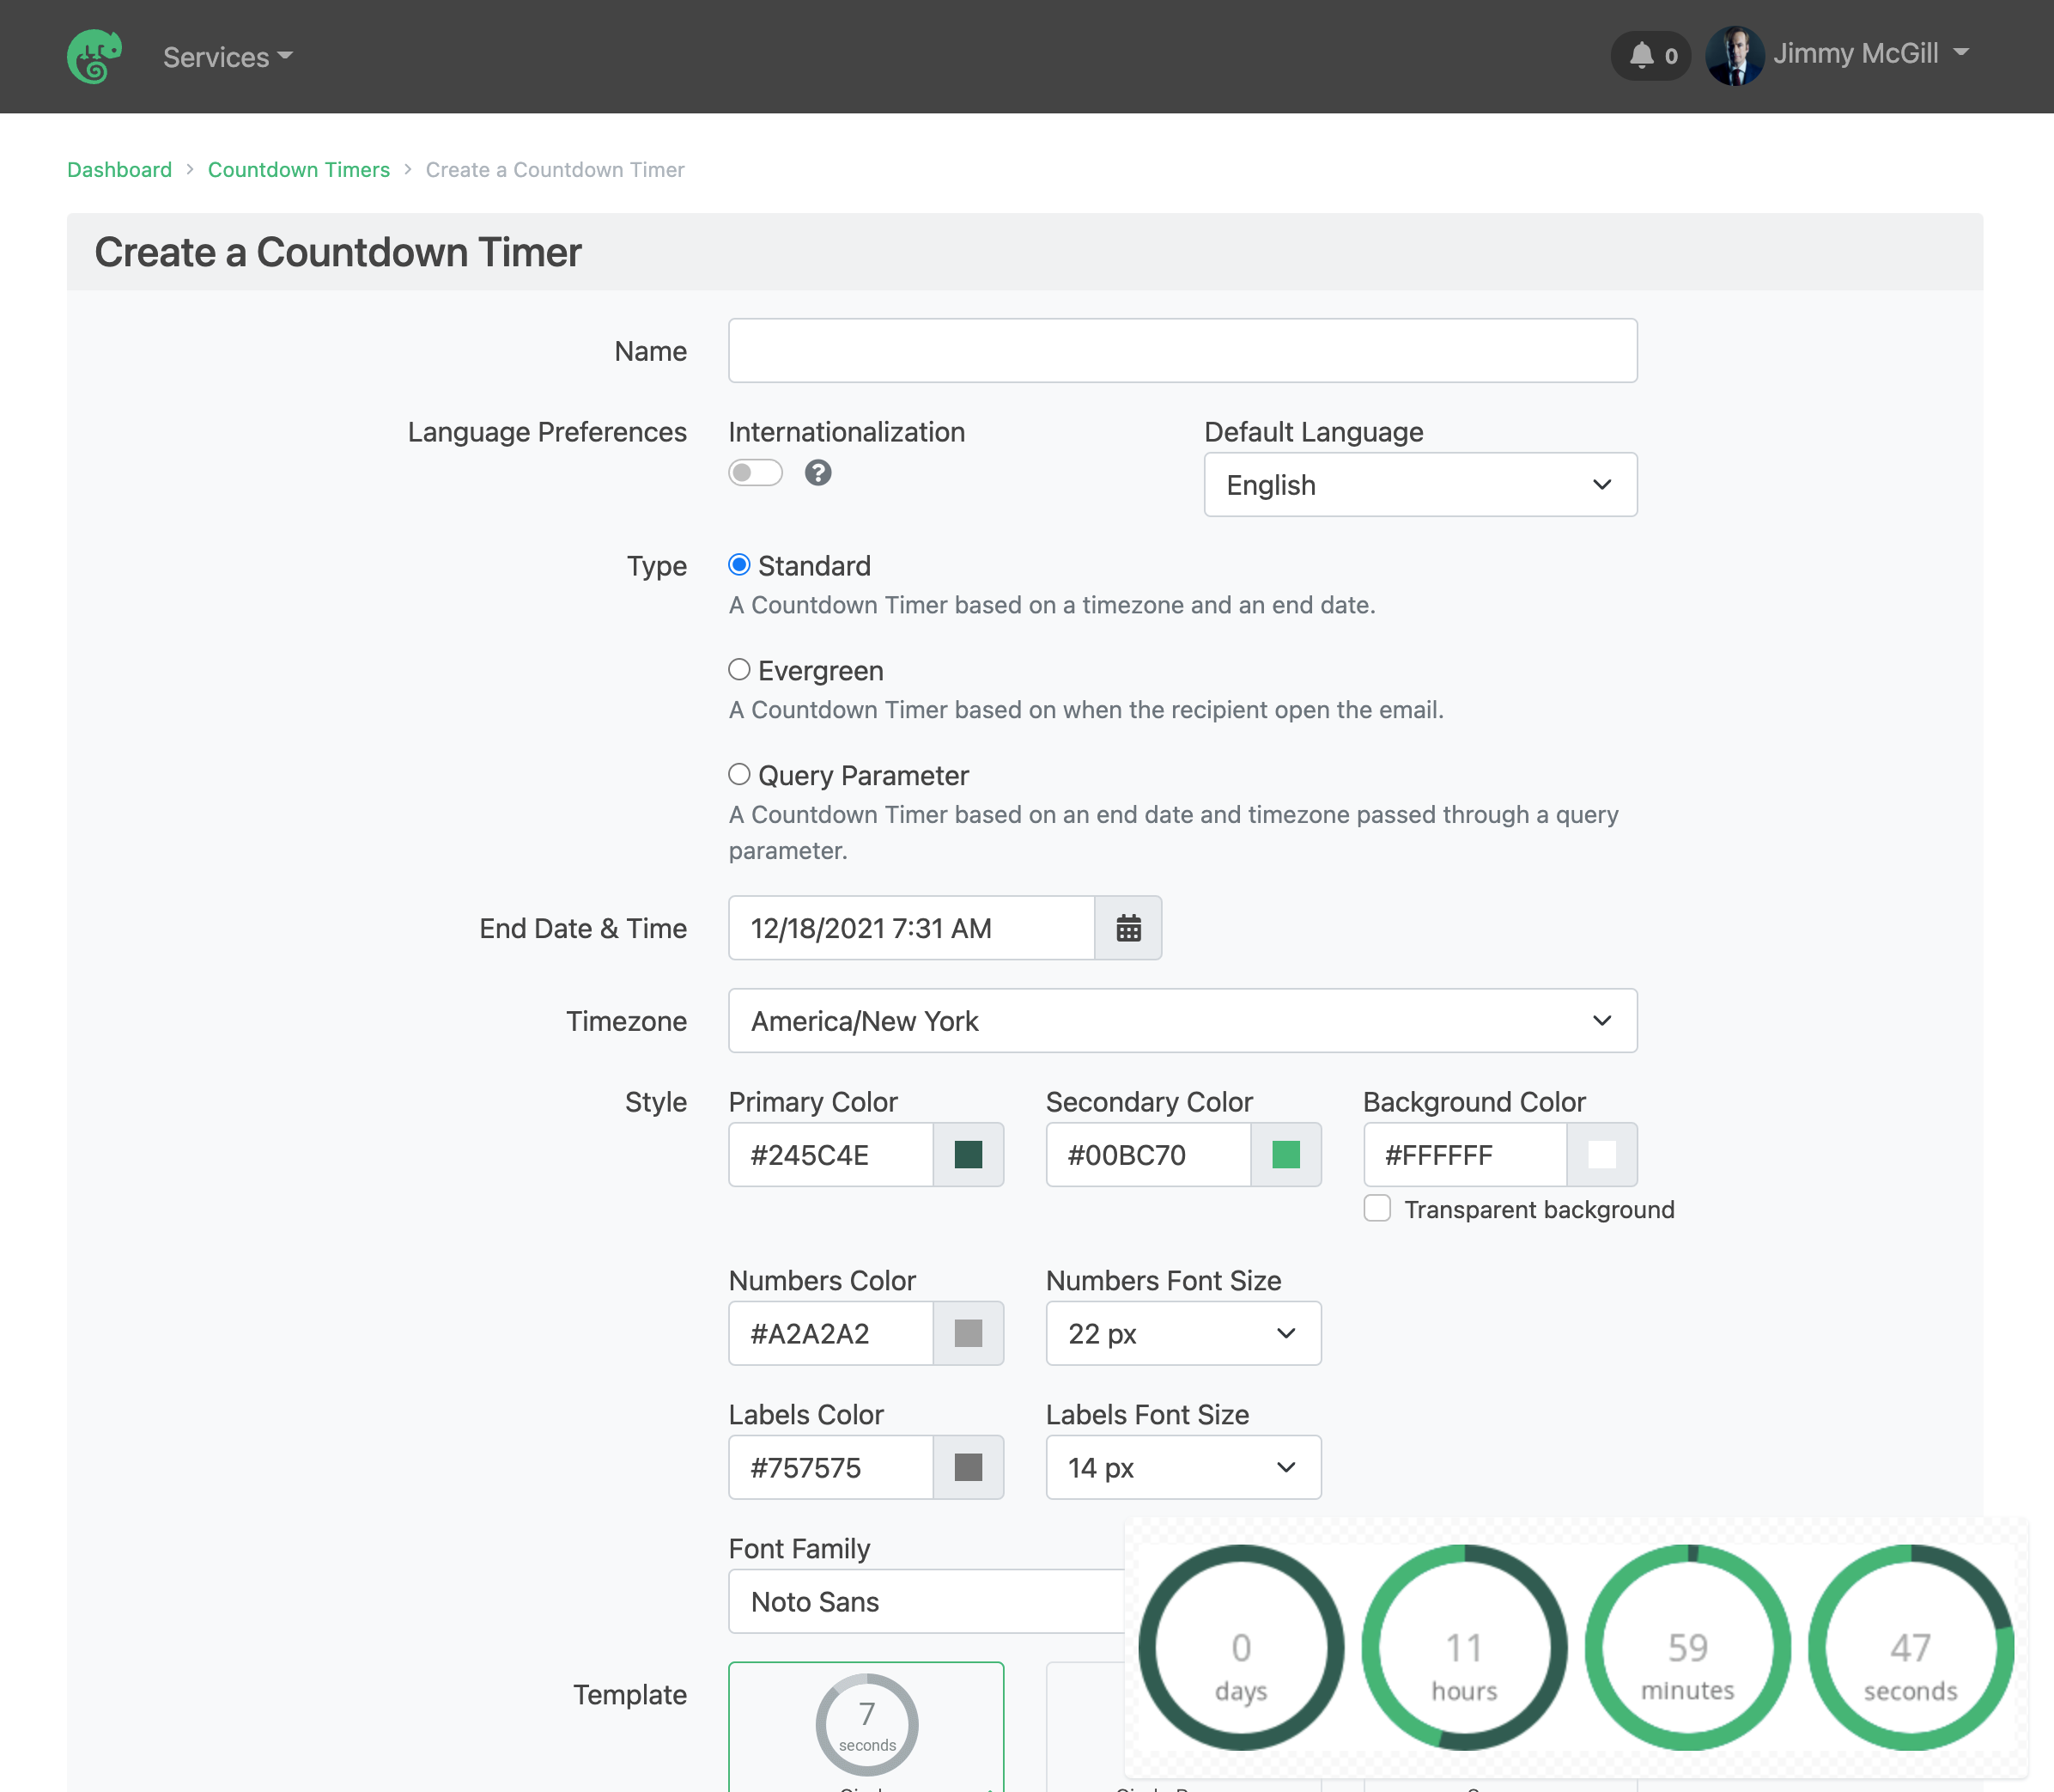Open the Labels Color dark gray swatch

969,1467
